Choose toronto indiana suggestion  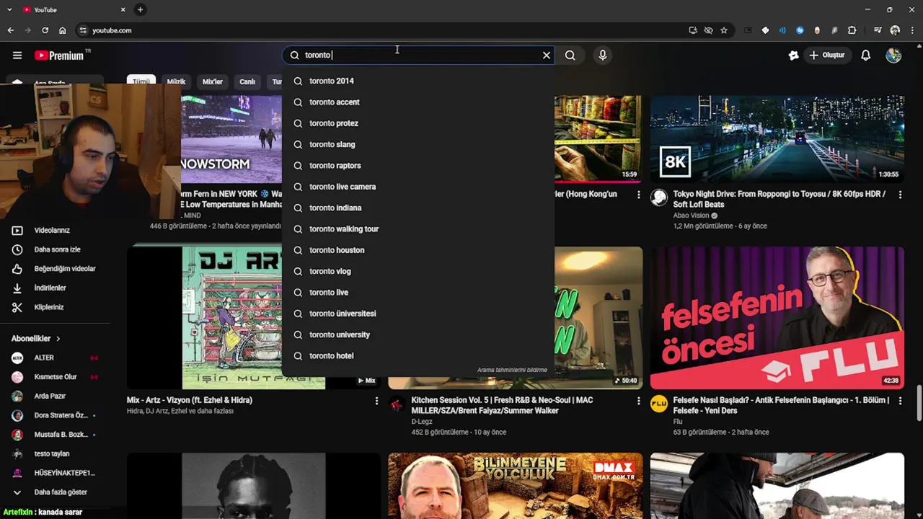coord(418,208)
